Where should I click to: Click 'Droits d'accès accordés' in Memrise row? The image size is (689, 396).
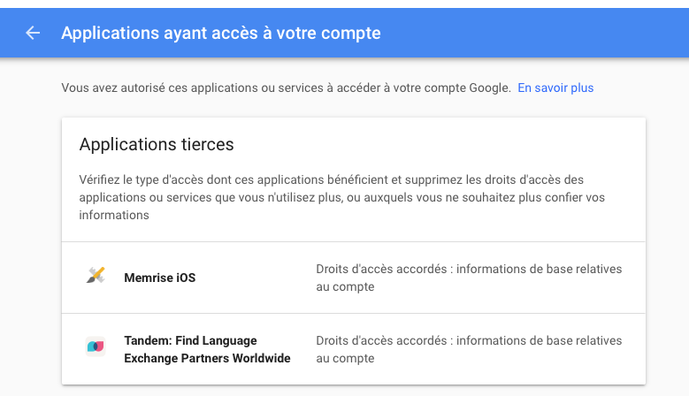coord(381,269)
